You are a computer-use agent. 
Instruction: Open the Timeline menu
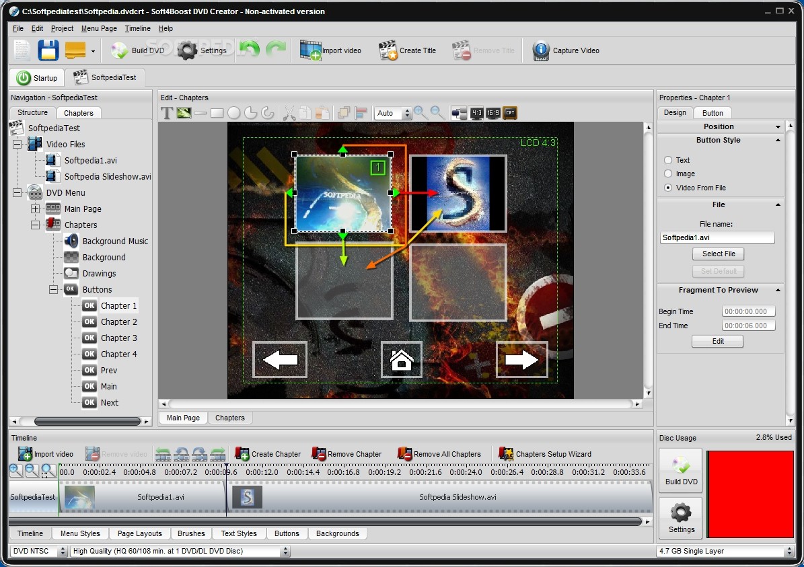(x=137, y=29)
